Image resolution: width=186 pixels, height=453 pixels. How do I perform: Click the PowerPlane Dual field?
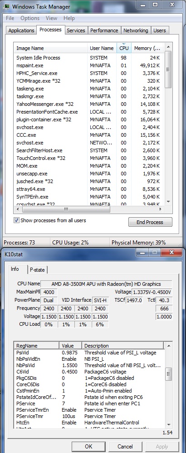tap(49, 300)
